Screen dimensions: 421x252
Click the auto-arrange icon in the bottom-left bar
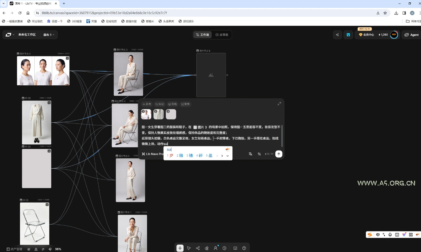(x=43, y=249)
